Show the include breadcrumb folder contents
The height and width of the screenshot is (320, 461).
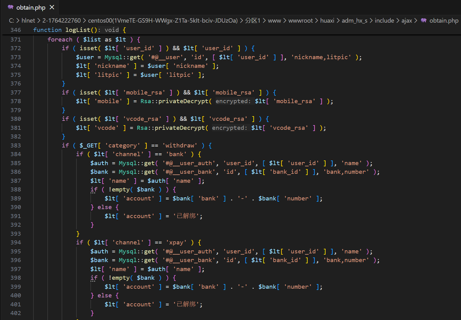point(384,20)
